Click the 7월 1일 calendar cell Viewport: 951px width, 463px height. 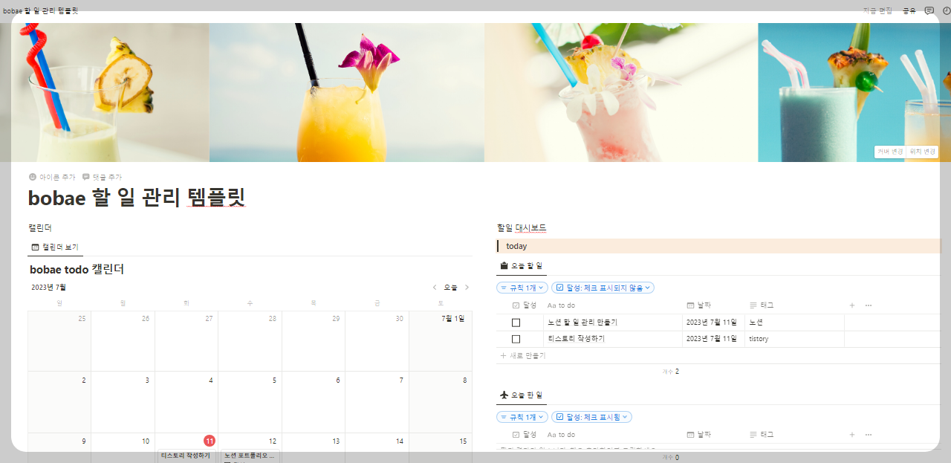441,340
